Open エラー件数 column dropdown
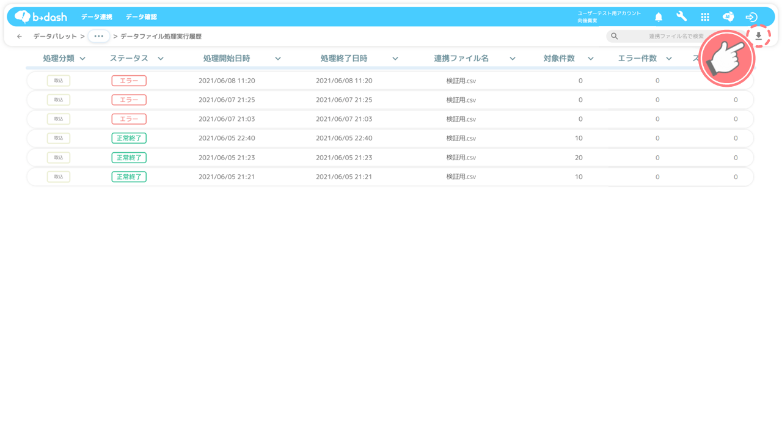This screenshot has height=440, width=782. pos(669,59)
